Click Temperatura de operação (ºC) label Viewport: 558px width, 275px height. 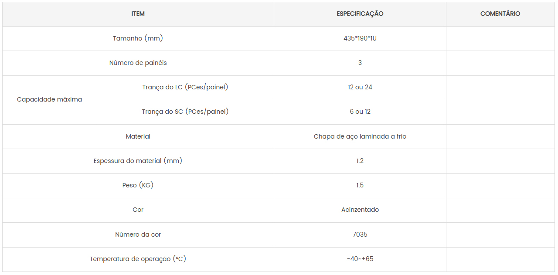[138, 259]
